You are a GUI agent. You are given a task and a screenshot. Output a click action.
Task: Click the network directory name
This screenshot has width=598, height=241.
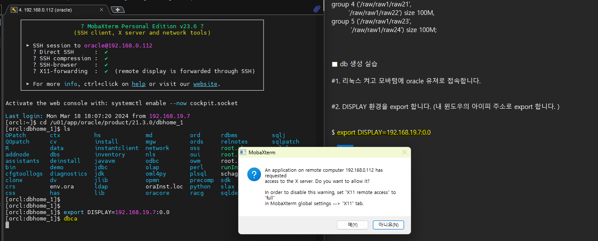tap(158, 148)
